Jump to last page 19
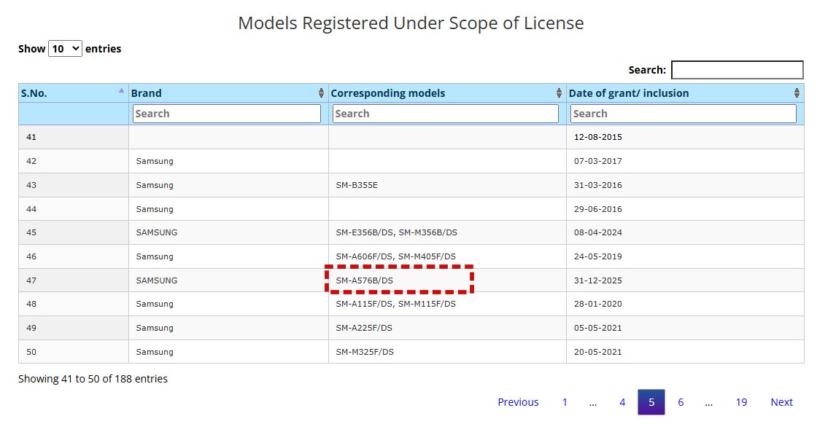 point(741,402)
